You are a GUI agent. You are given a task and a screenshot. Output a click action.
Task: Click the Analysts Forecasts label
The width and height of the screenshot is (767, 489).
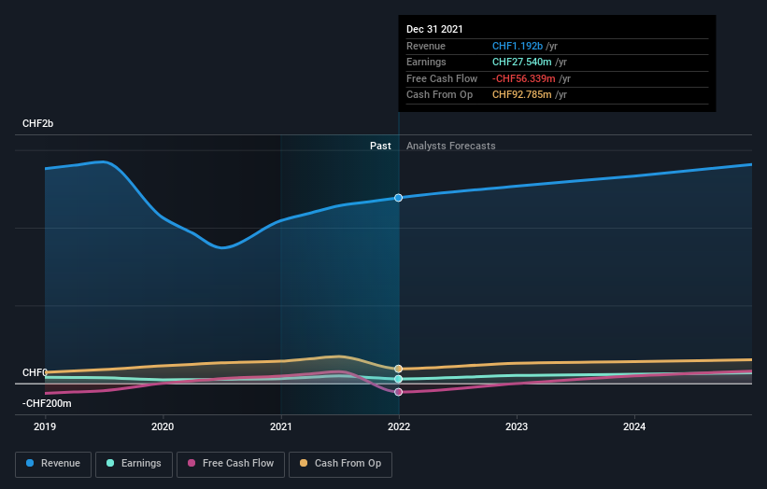coord(451,146)
